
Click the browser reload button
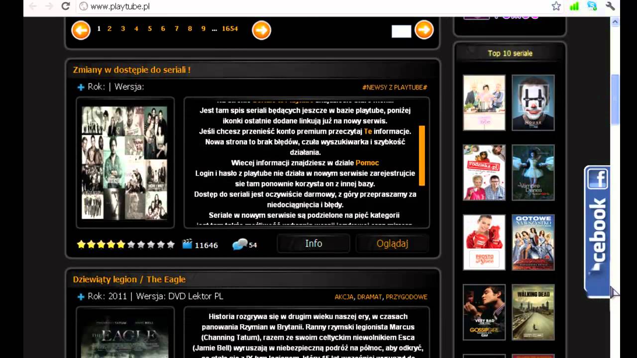65,6
